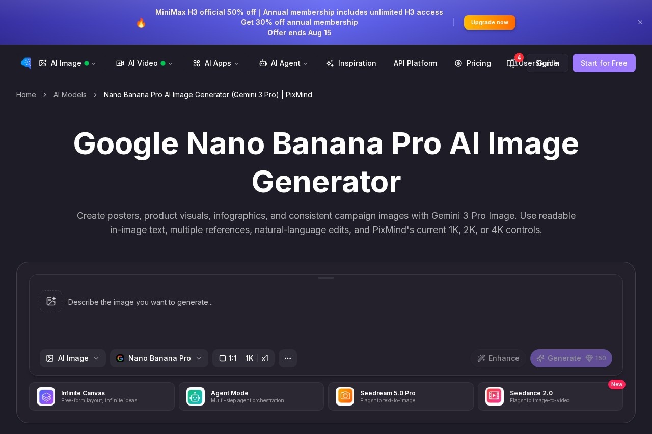Click the image upload icon in prompt box
652x434 pixels.
[x=51, y=301]
